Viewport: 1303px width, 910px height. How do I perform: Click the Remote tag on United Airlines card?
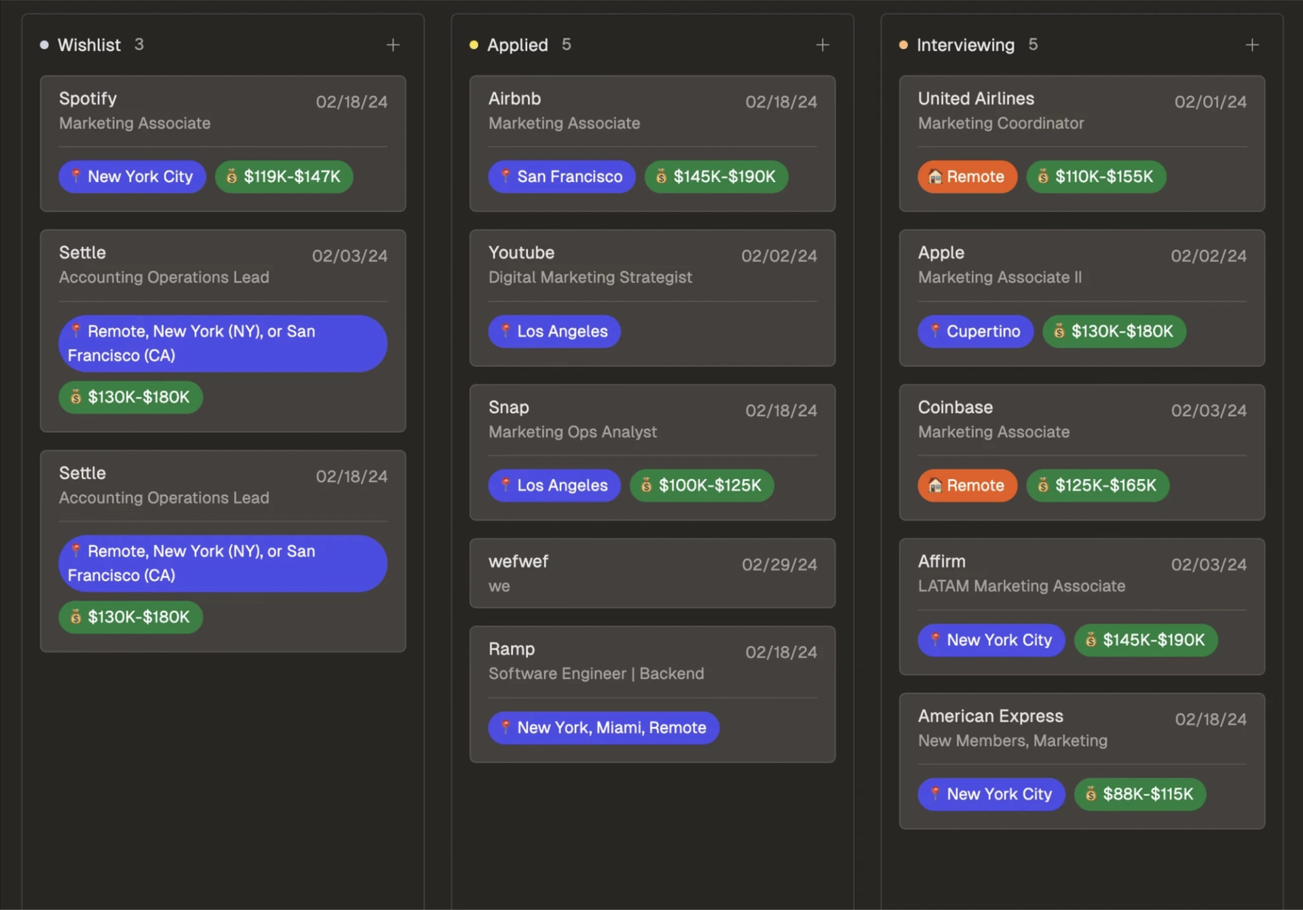pos(967,176)
